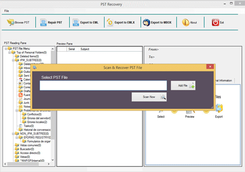Close the Scan & Recover PST File dialog
Screen dimensions: 245x172
210,66
